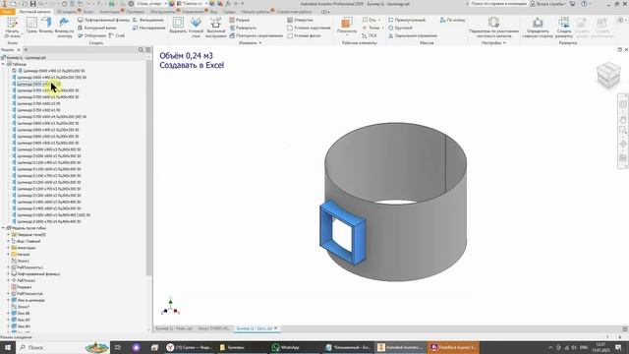Select the Derive (Наследование) tool
The image size is (629, 354).
pos(148,28)
